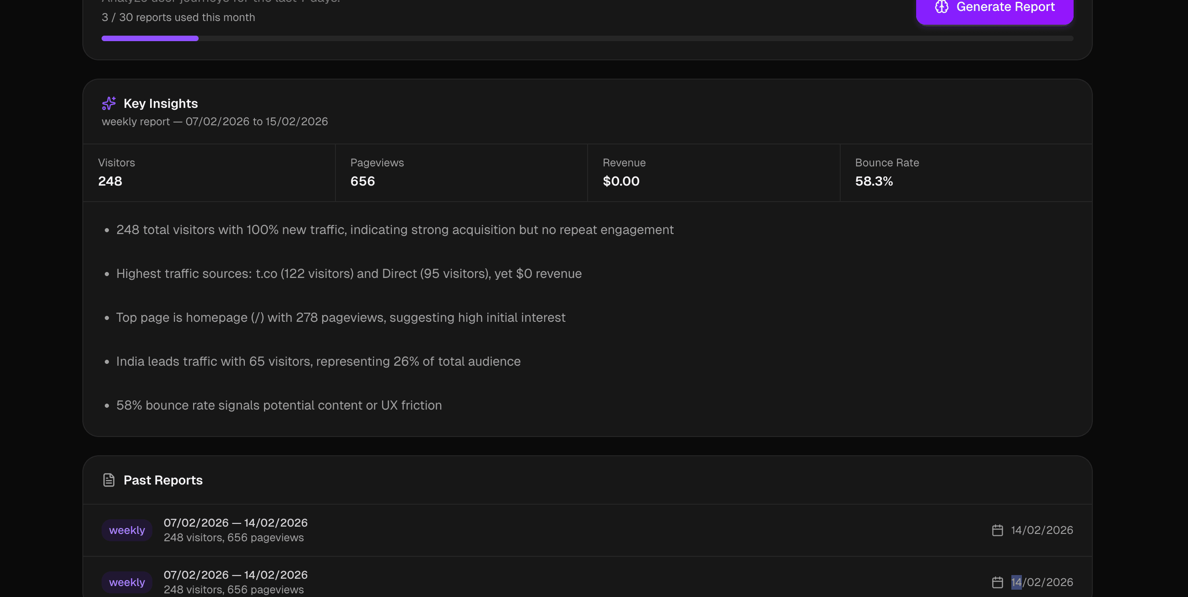Click the Past Reports heading
The width and height of the screenshot is (1188, 597).
(163, 480)
